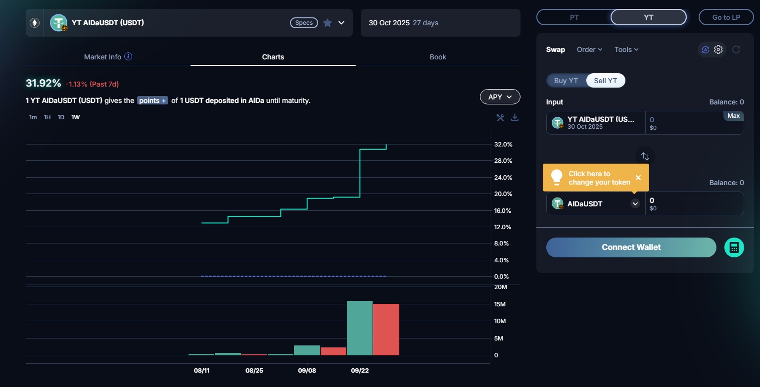Open the Order dropdown menu
The height and width of the screenshot is (387, 760).
589,49
